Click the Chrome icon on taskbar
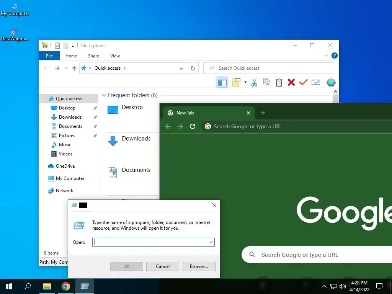 [66, 286]
